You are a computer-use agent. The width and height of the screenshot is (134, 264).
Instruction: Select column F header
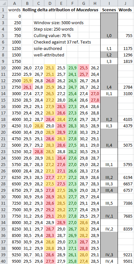(72, 3)
